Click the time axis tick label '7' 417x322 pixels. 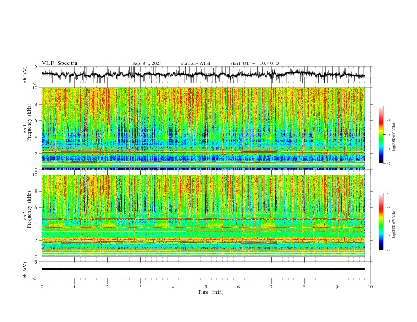(x=272, y=287)
